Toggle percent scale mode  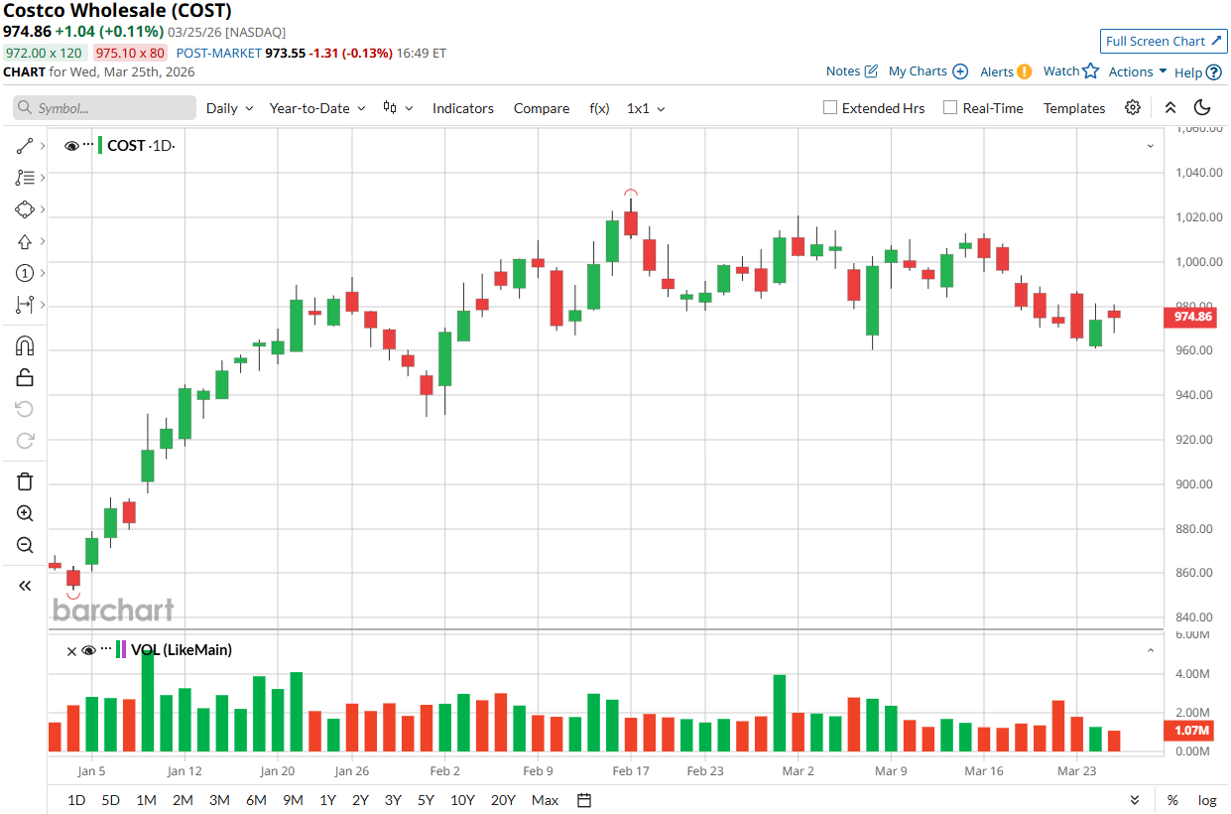[x=1172, y=800]
